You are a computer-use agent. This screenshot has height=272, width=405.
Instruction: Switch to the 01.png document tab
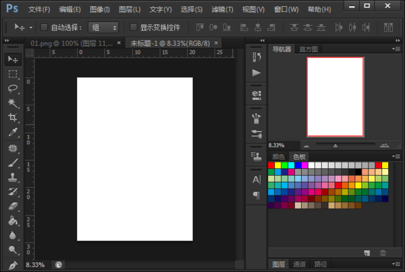coord(72,43)
